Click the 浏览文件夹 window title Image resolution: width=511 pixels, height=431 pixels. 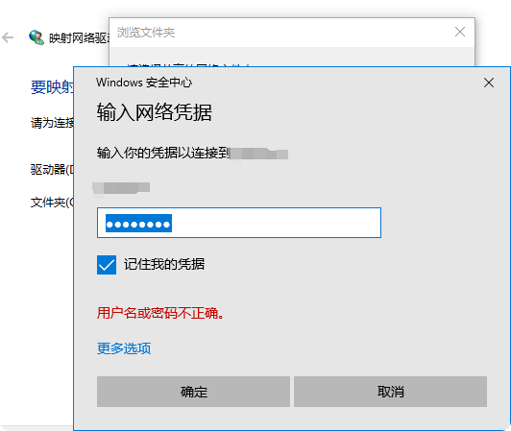pos(146,33)
